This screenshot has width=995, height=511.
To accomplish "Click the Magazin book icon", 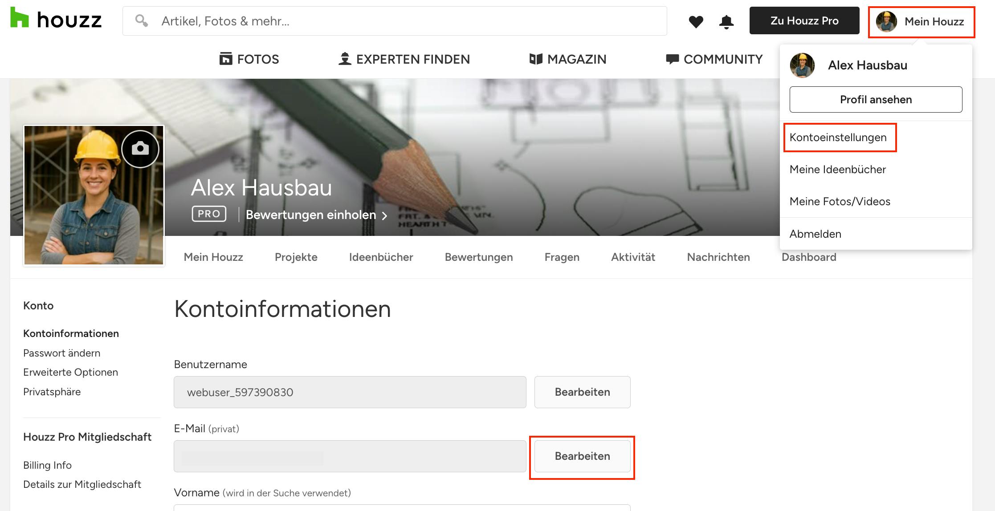I will (x=536, y=59).
